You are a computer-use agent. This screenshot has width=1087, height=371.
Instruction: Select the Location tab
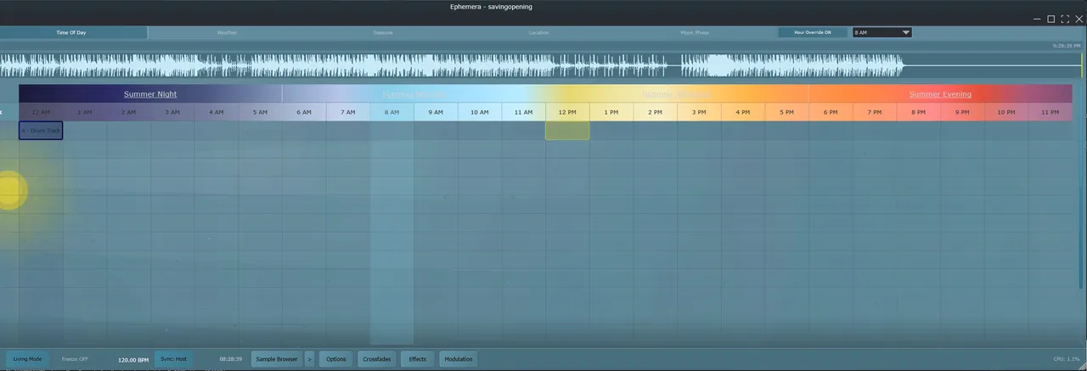point(538,32)
